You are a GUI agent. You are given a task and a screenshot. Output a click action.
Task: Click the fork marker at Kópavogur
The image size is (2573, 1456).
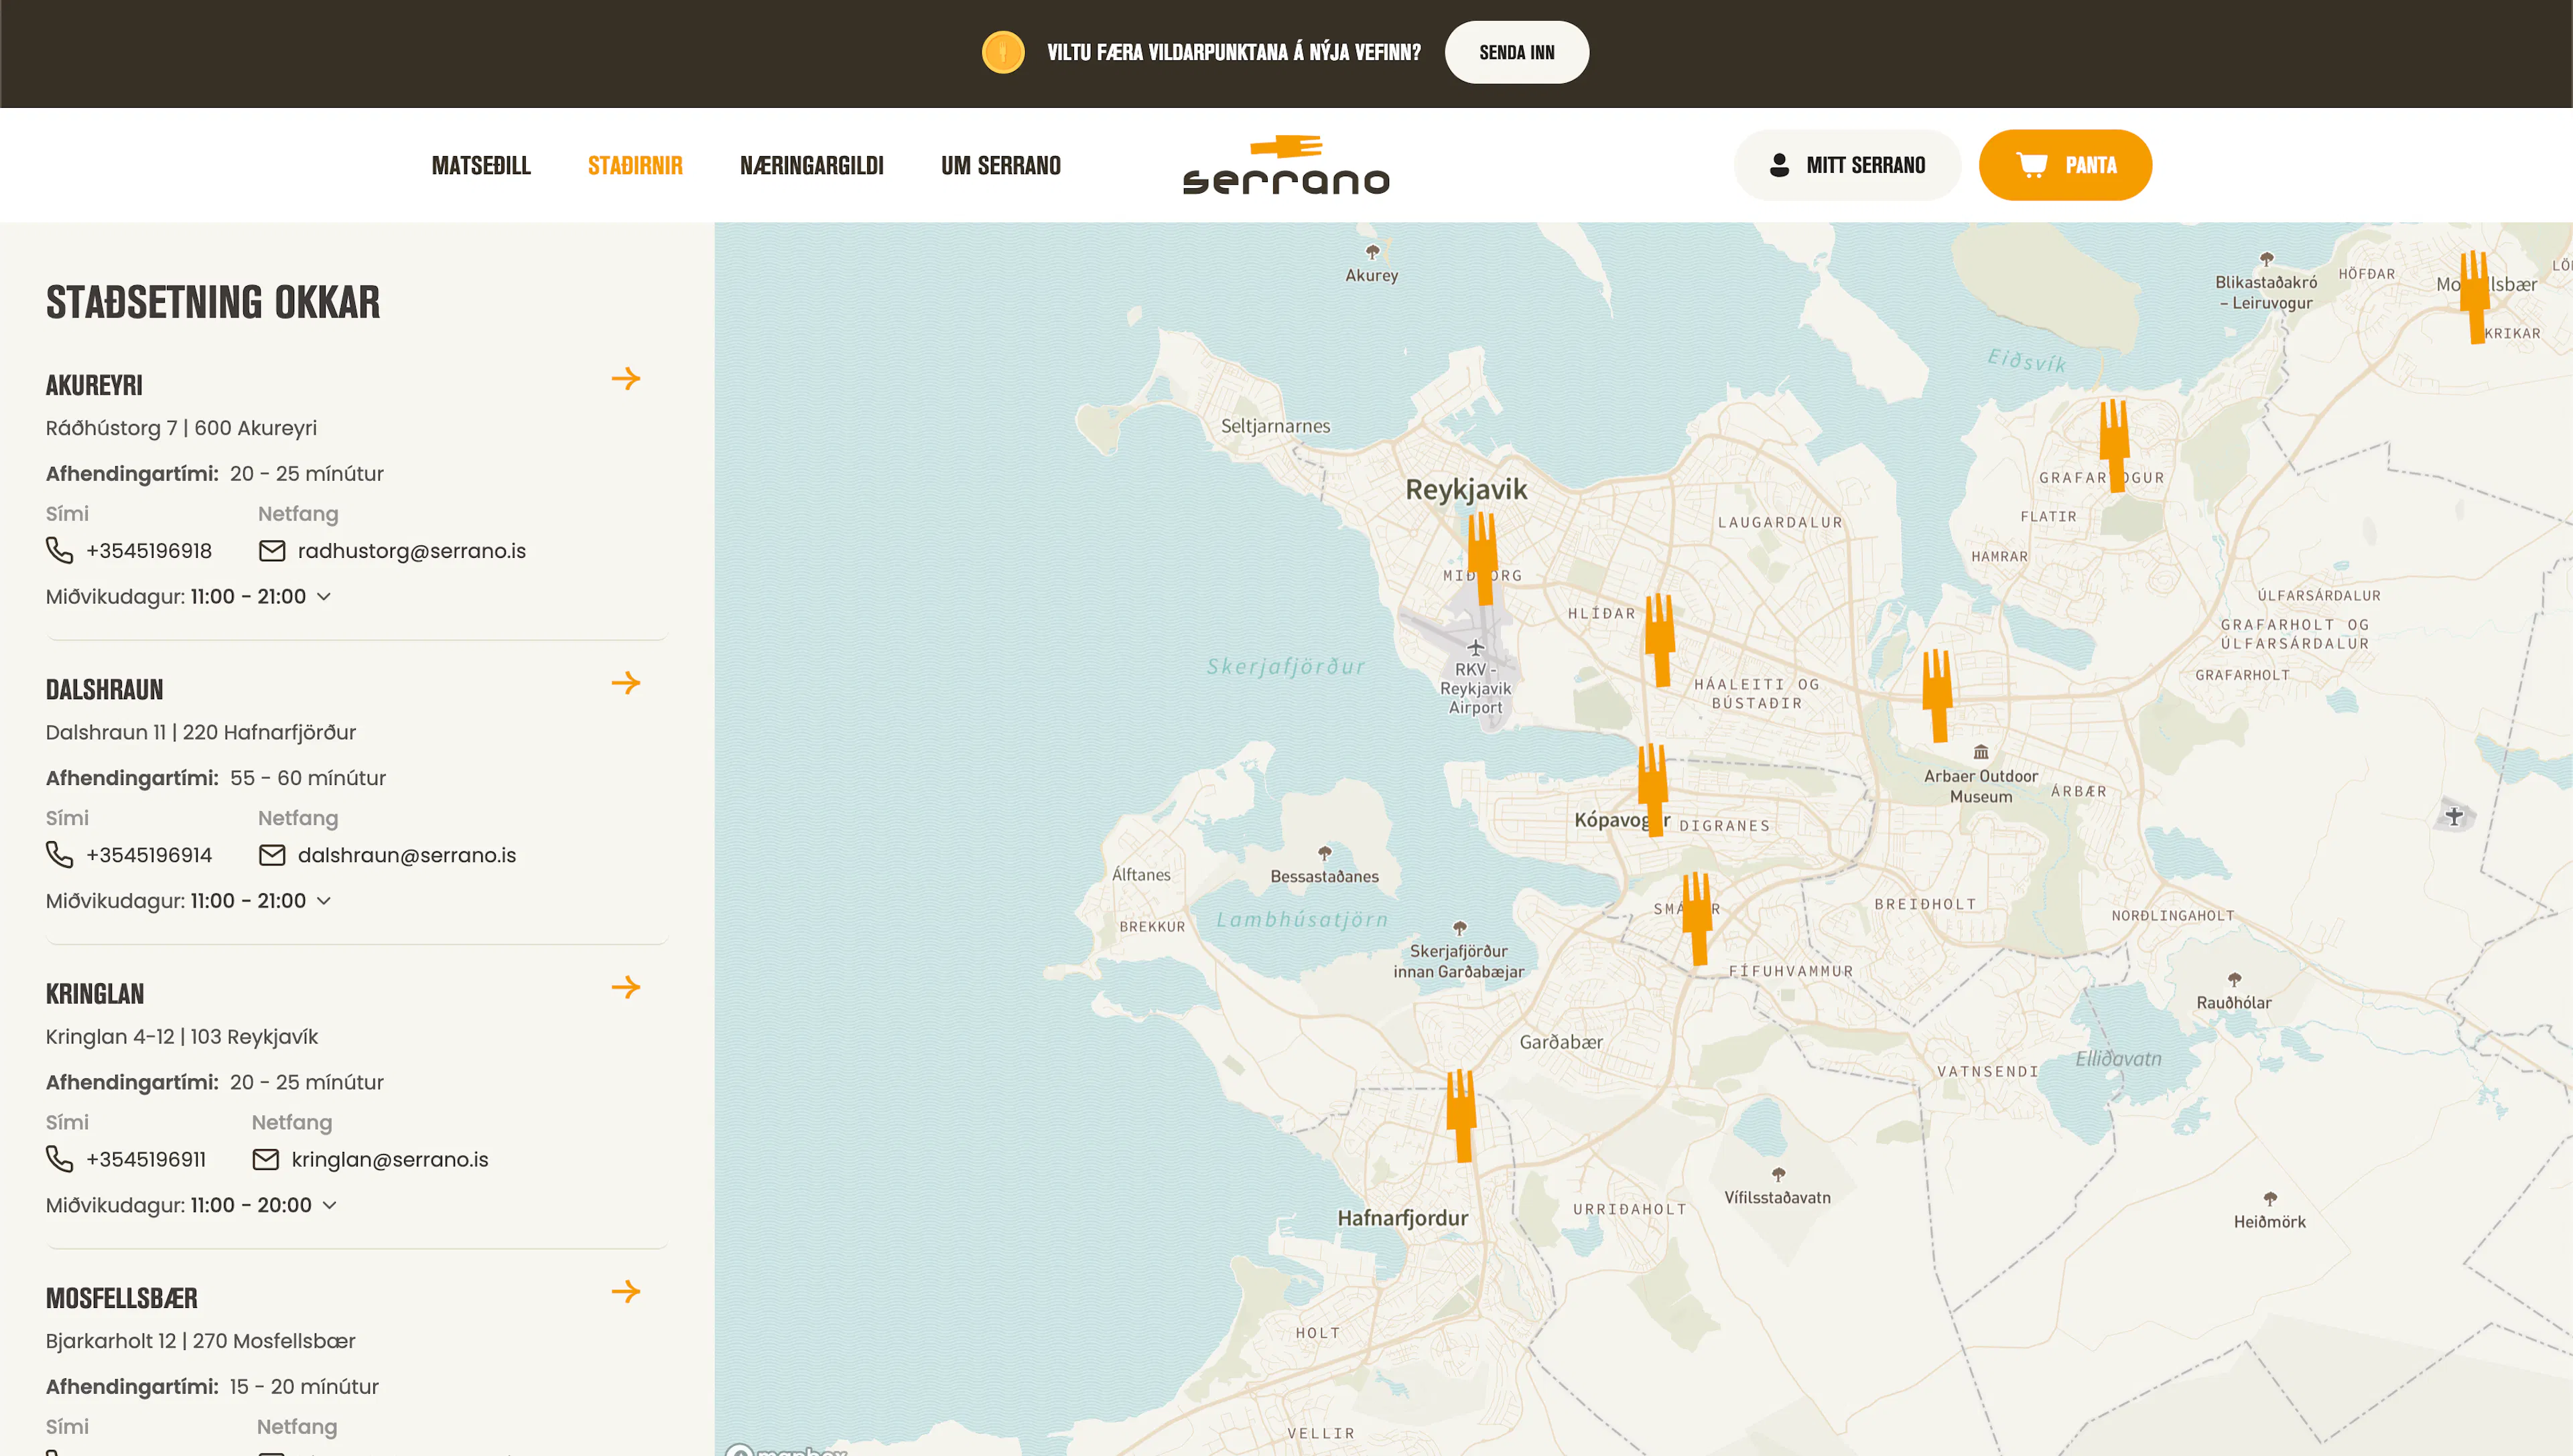coord(1652,788)
